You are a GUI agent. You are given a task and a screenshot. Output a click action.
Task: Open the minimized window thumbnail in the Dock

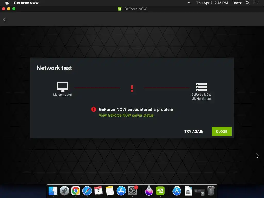coord(199,192)
